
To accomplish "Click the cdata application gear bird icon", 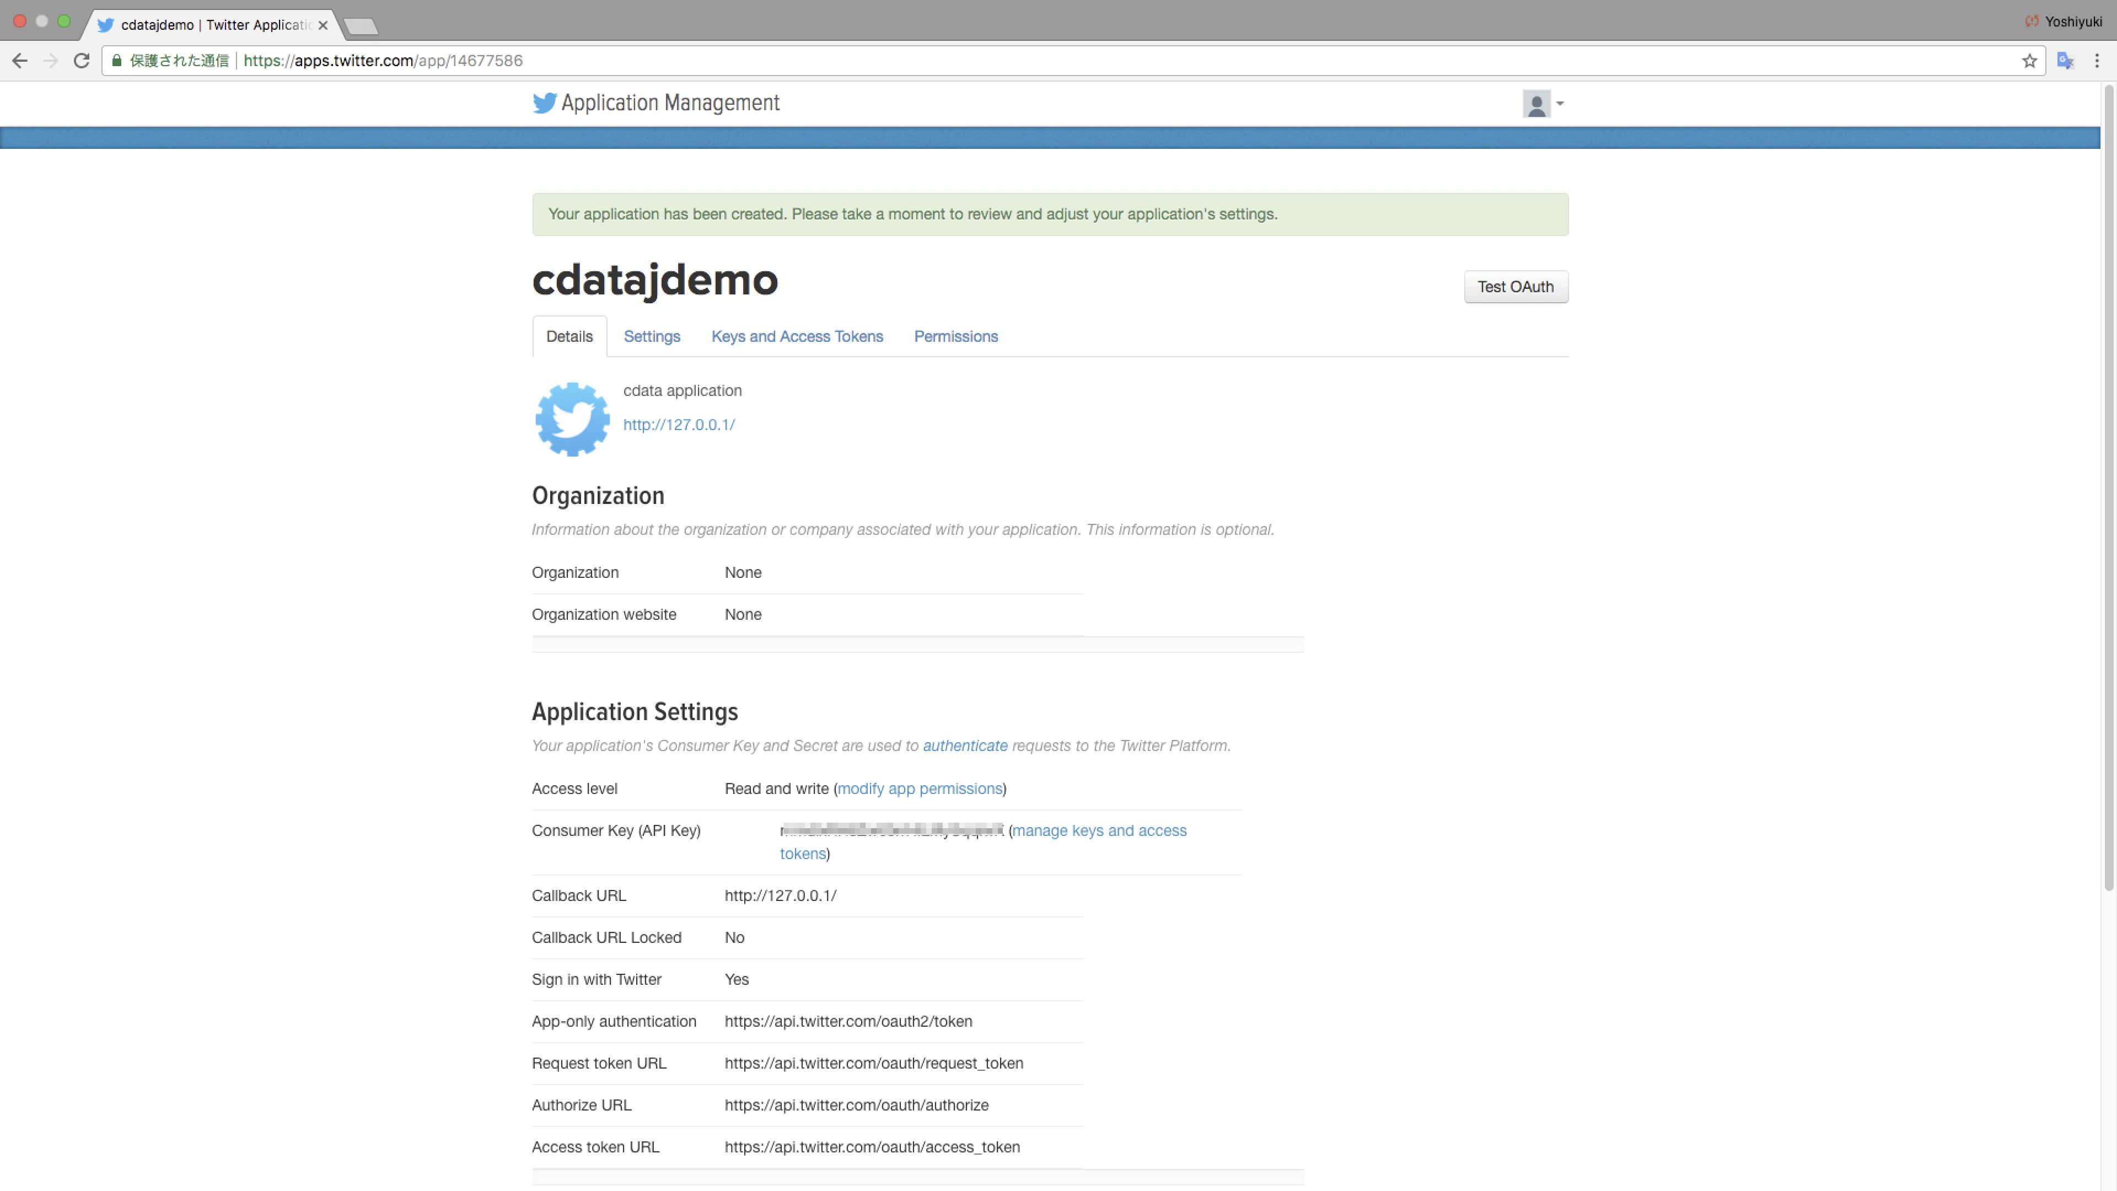I will [572, 419].
